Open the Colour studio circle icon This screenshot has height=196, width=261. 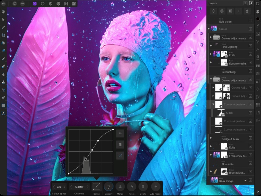(x=258, y=19)
